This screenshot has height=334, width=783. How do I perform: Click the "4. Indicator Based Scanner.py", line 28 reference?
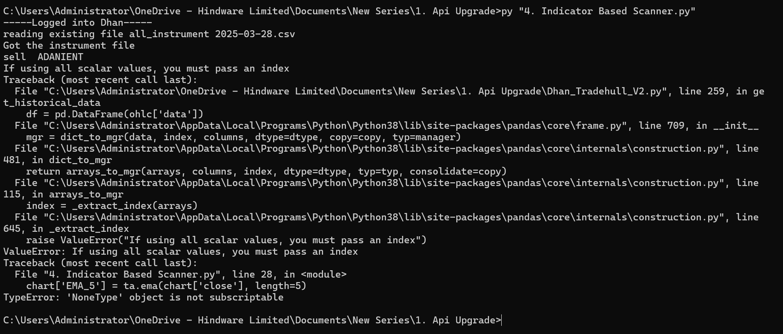155,274
